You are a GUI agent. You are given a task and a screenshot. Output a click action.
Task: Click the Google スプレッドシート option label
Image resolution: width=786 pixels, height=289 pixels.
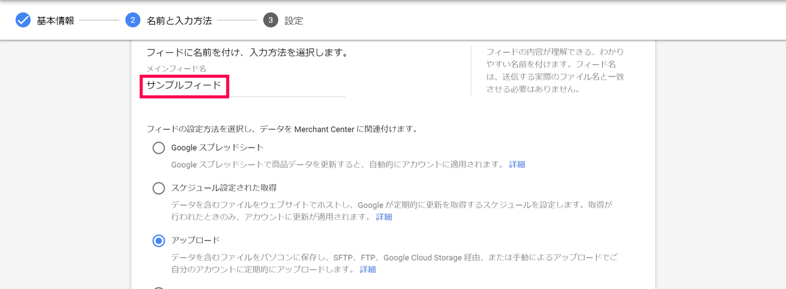[x=217, y=148]
